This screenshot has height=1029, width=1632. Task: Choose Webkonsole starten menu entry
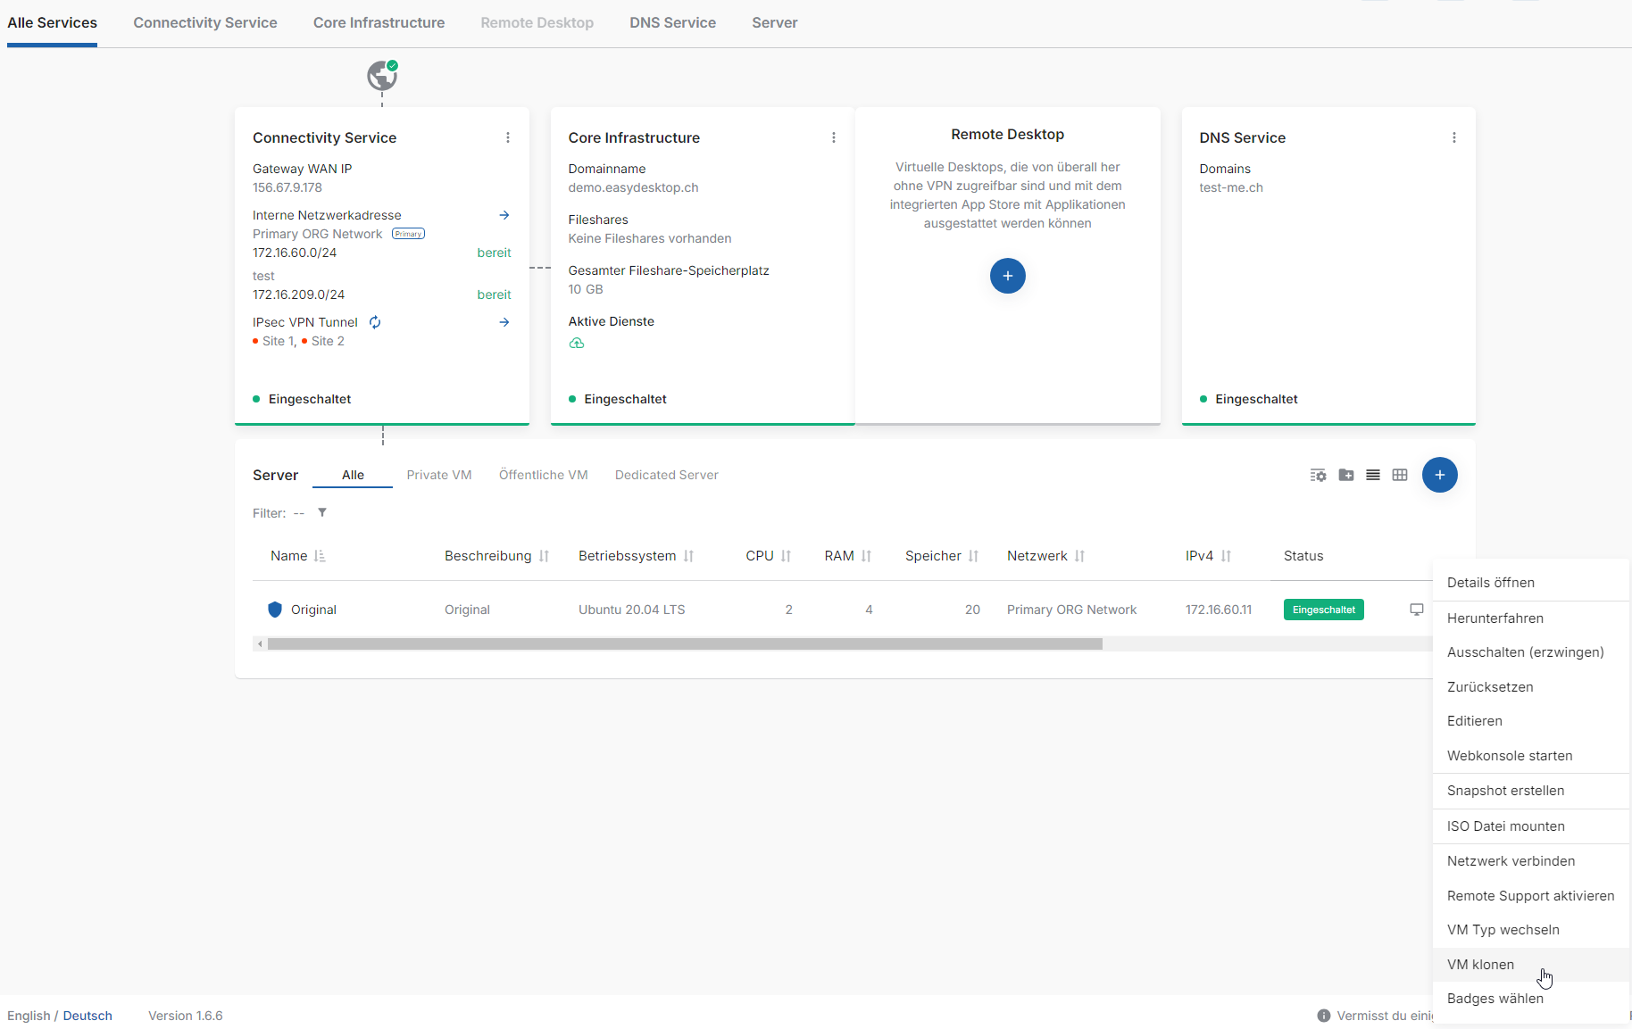tap(1530, 756)
